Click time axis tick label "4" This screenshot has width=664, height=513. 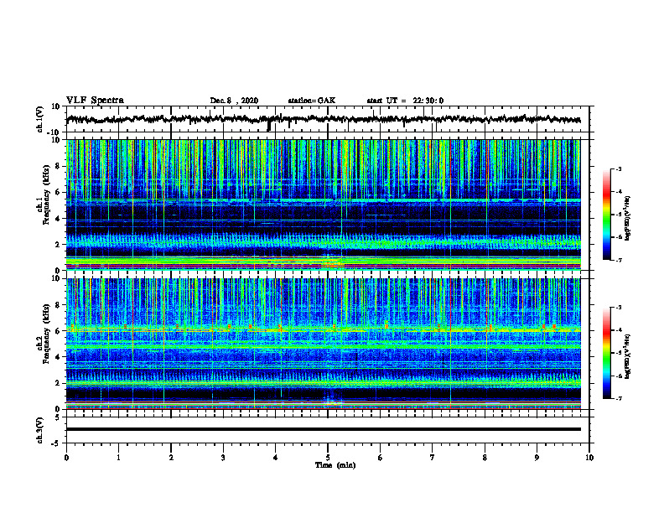(x=276, y=458)
